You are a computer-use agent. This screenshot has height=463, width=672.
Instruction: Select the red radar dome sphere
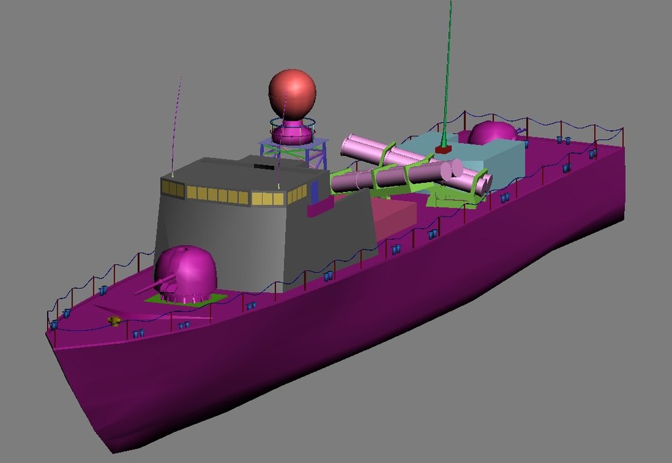(x=292, y=95)
